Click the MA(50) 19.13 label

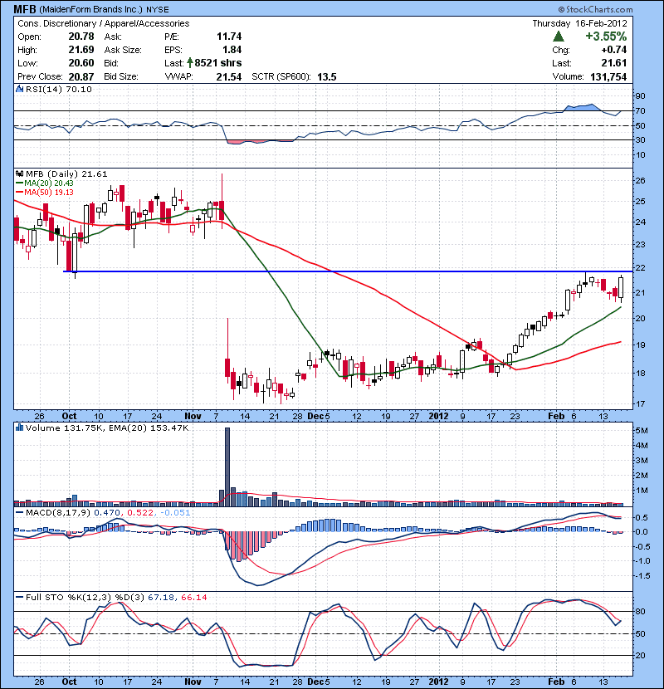point(49,193)
